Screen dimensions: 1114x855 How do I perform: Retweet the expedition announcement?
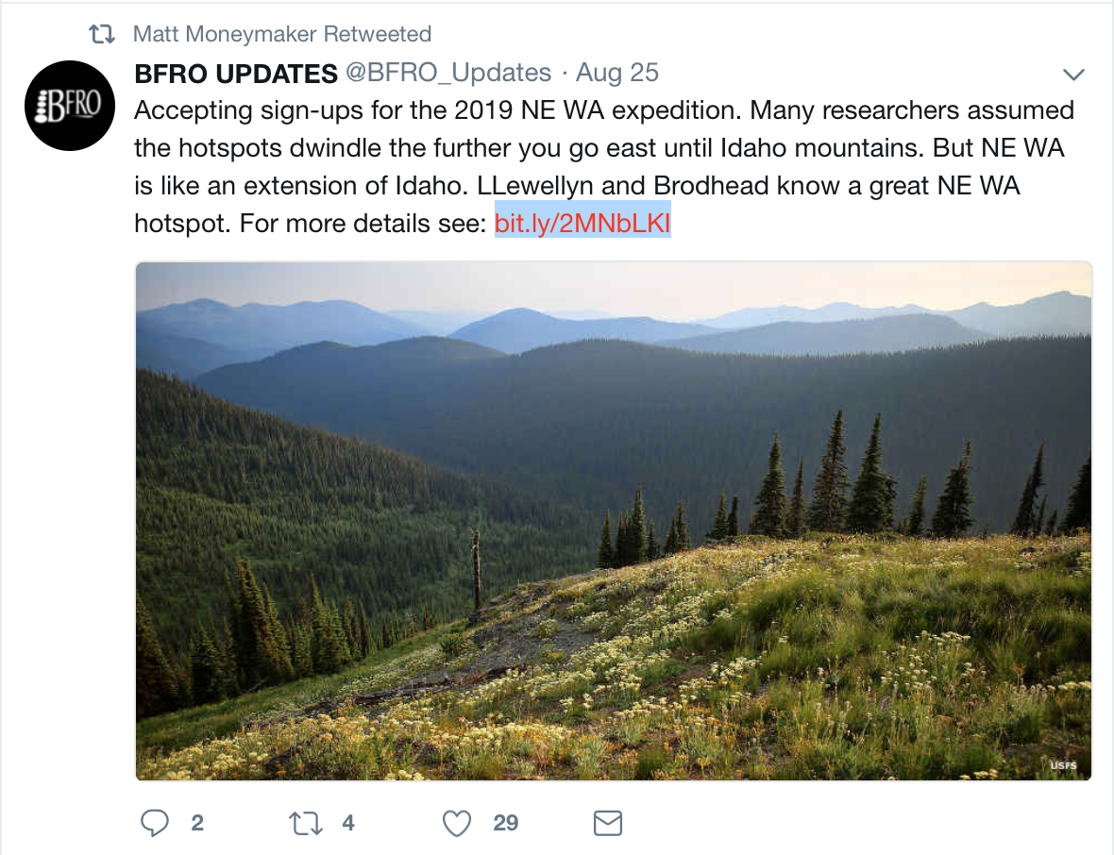(x=305, y=823)
